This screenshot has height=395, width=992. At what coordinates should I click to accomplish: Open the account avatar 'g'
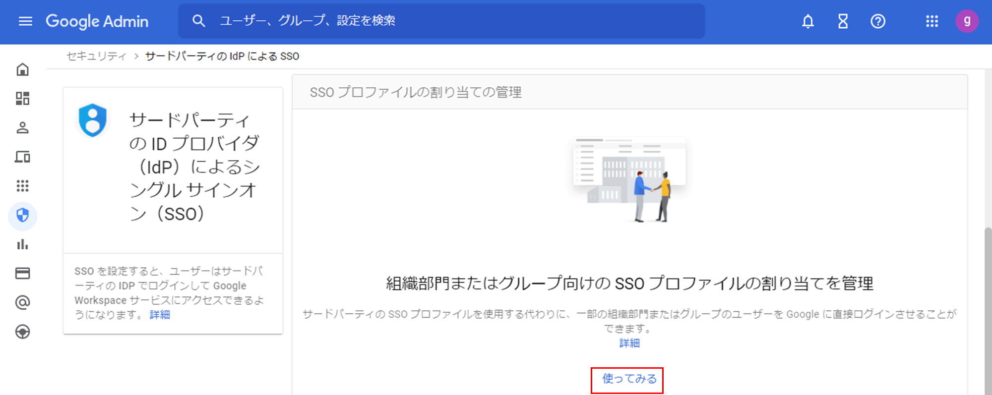point(967,21)
